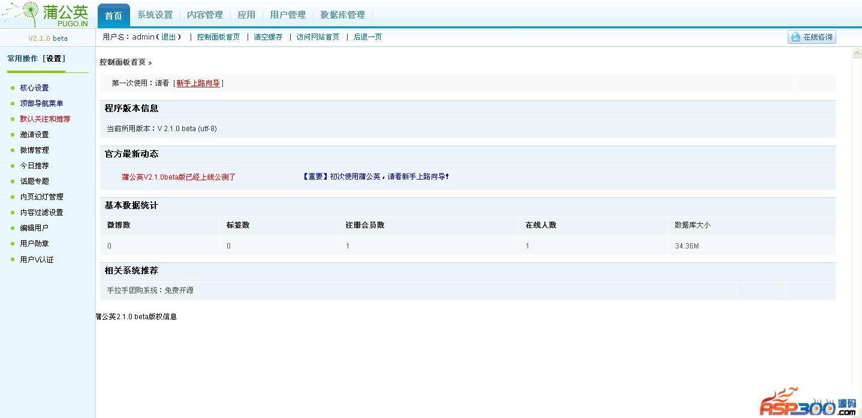This screenshot has height=418, width=862.
Task: Click the 标签数 column header
Action: 238,225
